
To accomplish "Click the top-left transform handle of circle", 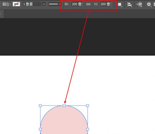I will click(40, 106).
